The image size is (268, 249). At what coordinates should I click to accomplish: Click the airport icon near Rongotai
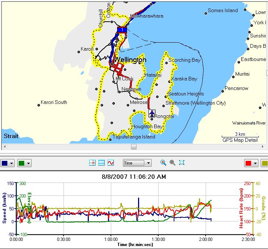point(152,113)
